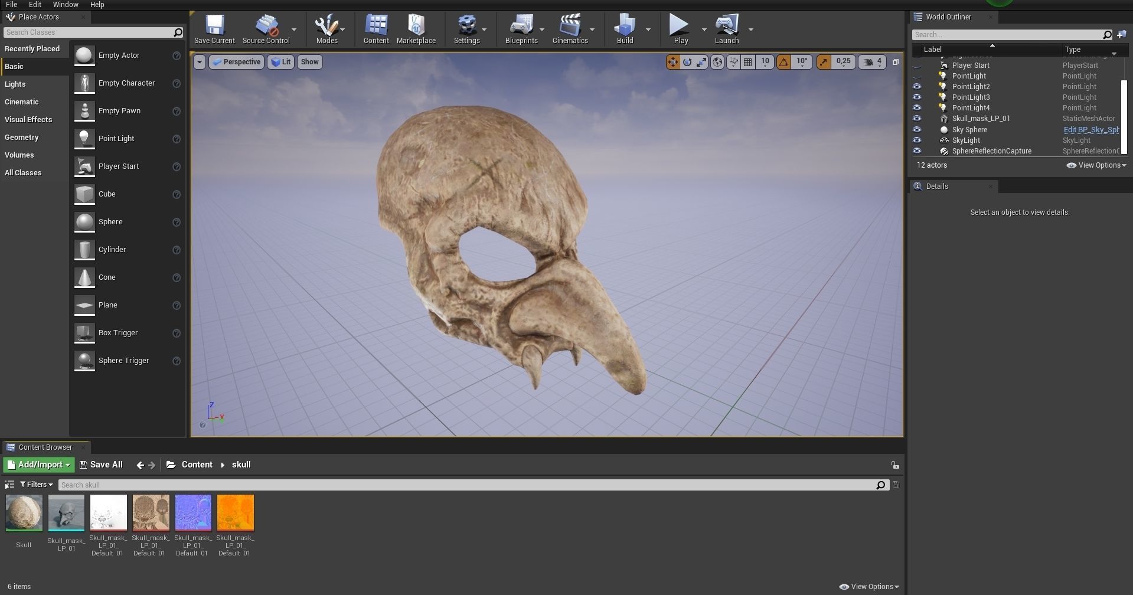Switch to Lights category in Place Actors
This screenshot has height=595, width=1133.
click(35, 84)
